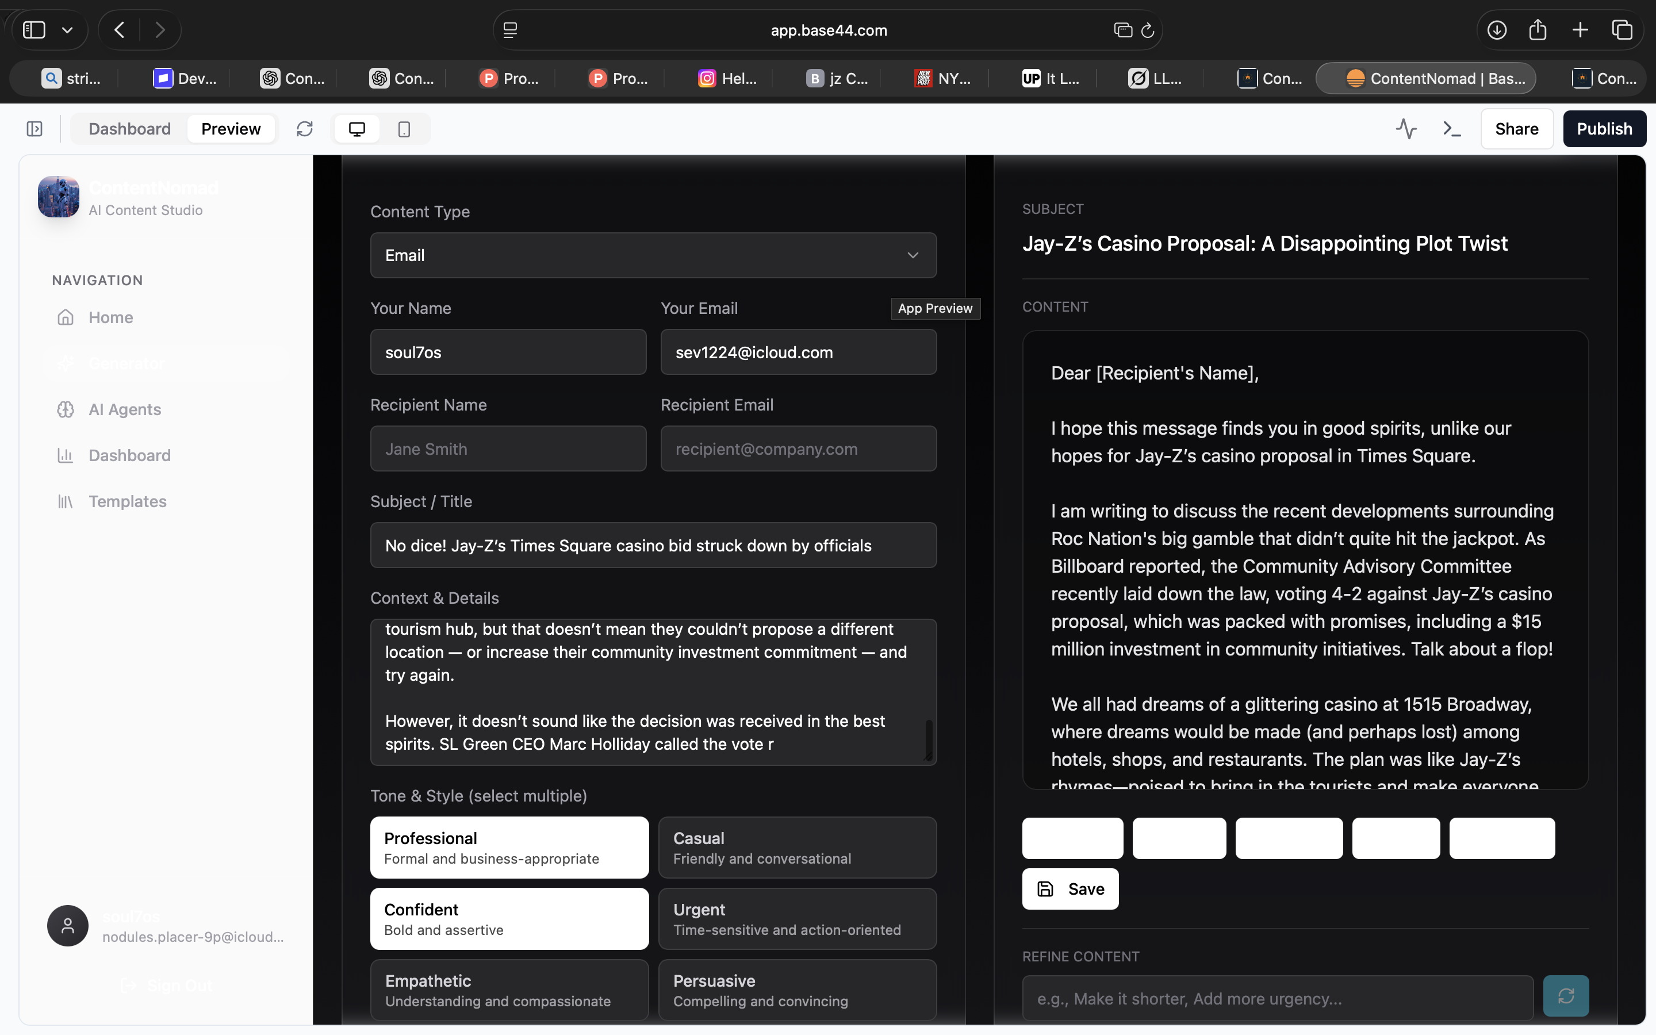Click the Refine Content input field
The width and height of the screenshot is (1656, 1035).
[1278, 998]
